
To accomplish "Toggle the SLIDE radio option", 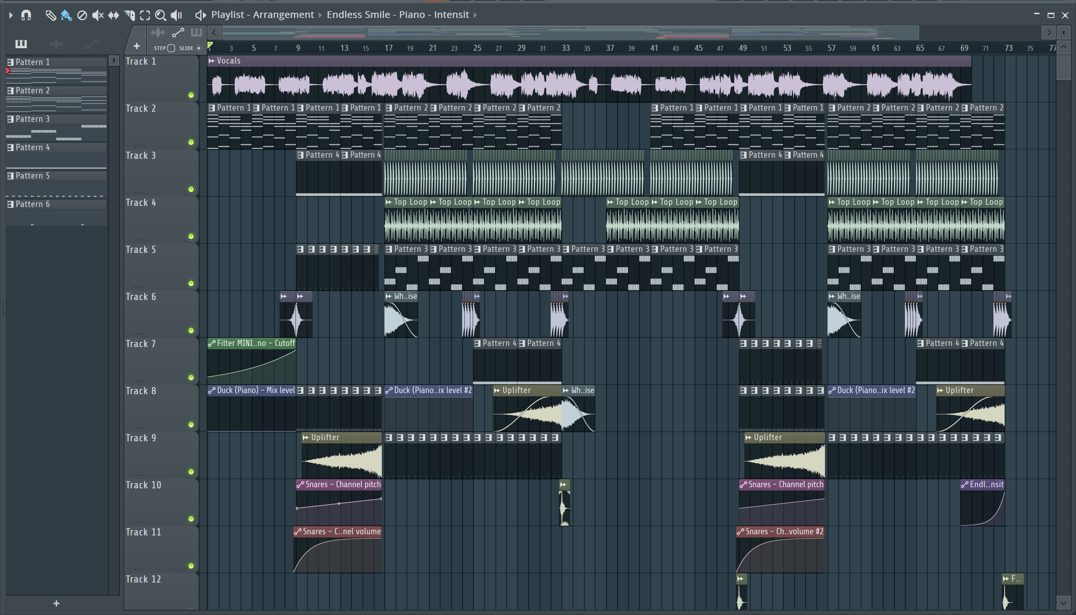I will point(198,48).
